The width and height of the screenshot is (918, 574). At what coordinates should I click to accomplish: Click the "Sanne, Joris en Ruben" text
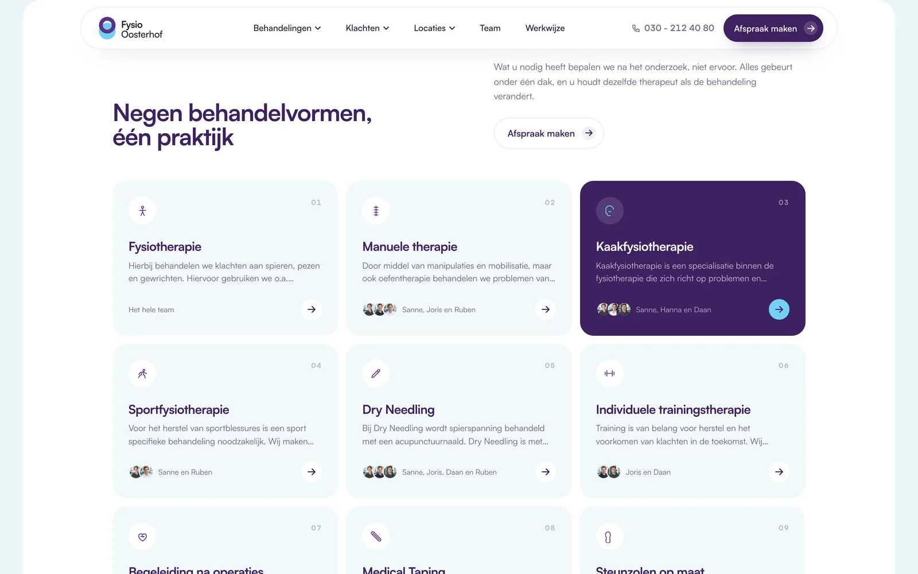438,310
